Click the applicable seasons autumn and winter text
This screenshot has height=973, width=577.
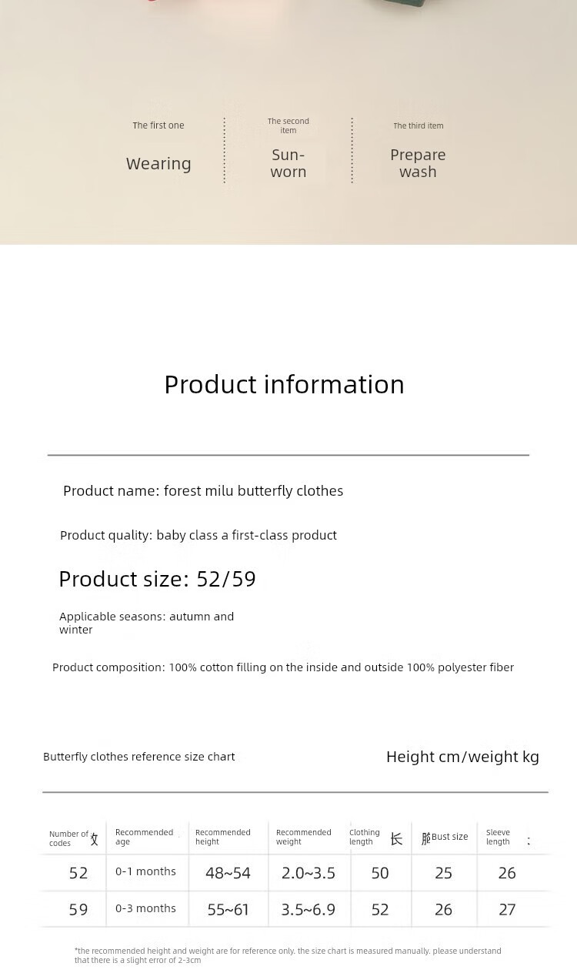click(146, 623)
